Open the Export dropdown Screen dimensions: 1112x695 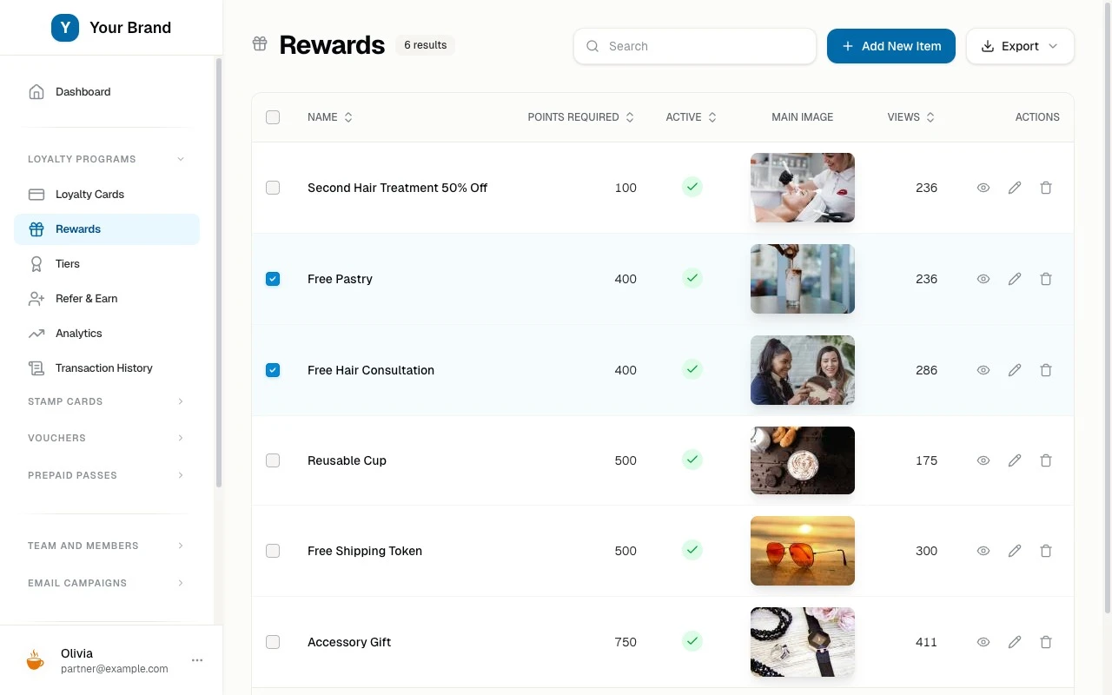[1020, 46]
